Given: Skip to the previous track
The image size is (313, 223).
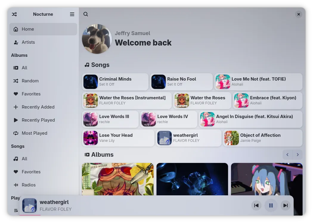Looking at the screenshot, I should coord(256,205).
